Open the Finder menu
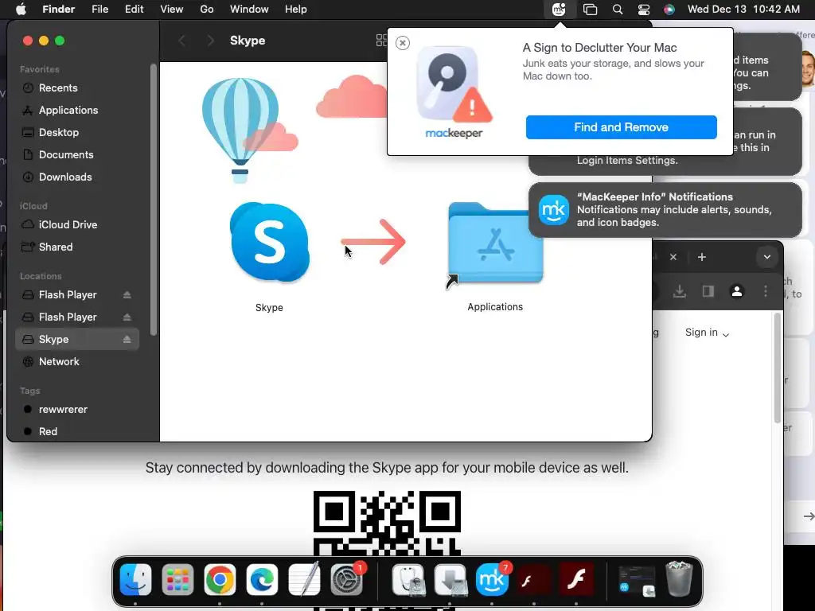Image resolution: width=815 pixels, height=611 pixels. pos(59,10)
